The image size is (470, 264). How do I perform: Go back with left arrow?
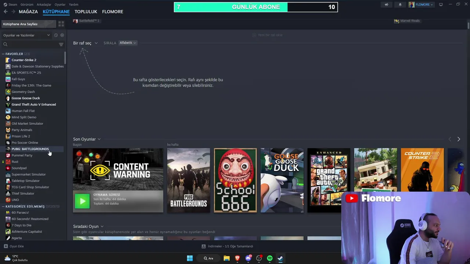point(6,12)
